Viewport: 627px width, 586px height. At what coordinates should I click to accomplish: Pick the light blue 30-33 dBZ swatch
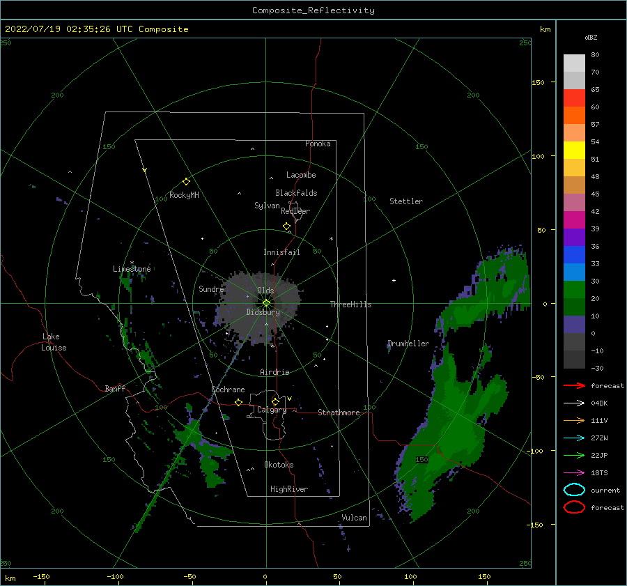(x=574, y=272)
